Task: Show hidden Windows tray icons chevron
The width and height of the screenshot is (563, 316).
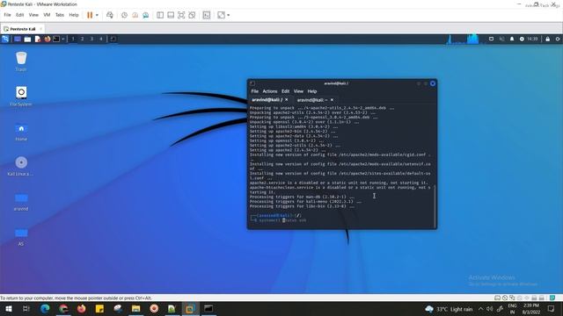Action: coord(481,308)
